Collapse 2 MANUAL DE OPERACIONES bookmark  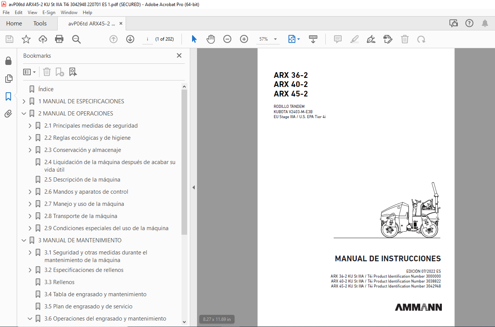(x=24, y=114)
